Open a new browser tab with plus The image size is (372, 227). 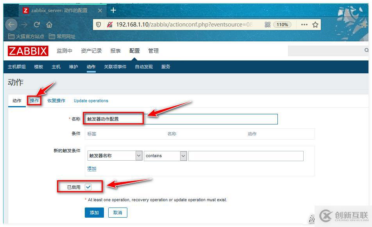coord(113,10)
